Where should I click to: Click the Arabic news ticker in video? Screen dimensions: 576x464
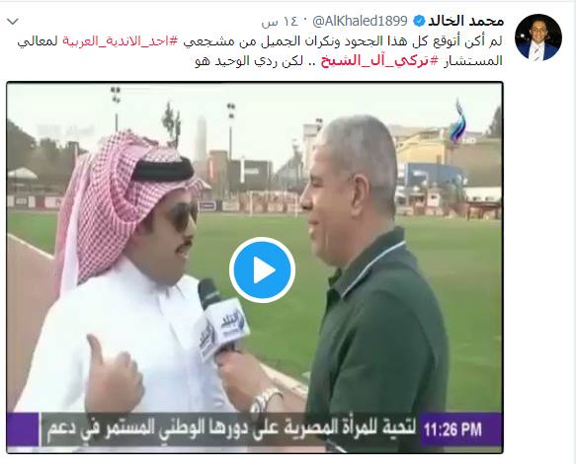(230, 428)
